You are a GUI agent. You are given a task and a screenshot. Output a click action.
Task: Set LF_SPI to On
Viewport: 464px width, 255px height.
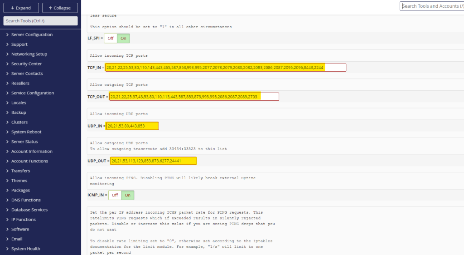coord(123,39)
